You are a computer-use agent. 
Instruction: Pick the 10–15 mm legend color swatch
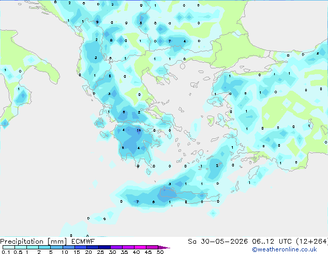point(69,247)
